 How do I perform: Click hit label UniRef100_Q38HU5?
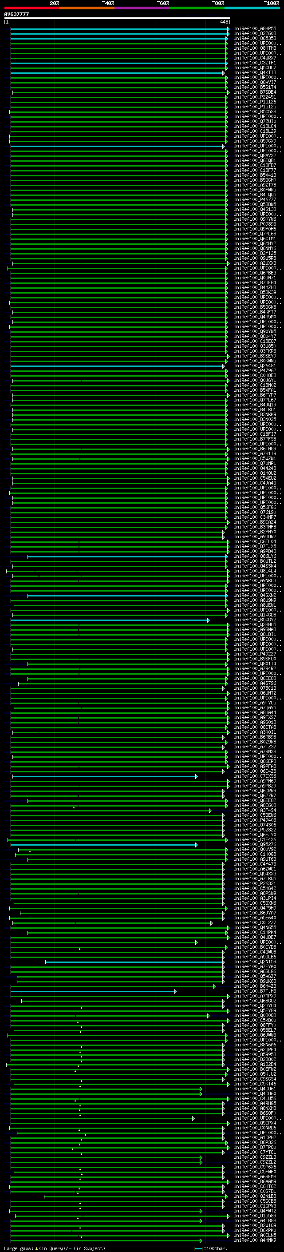[255, 624]
